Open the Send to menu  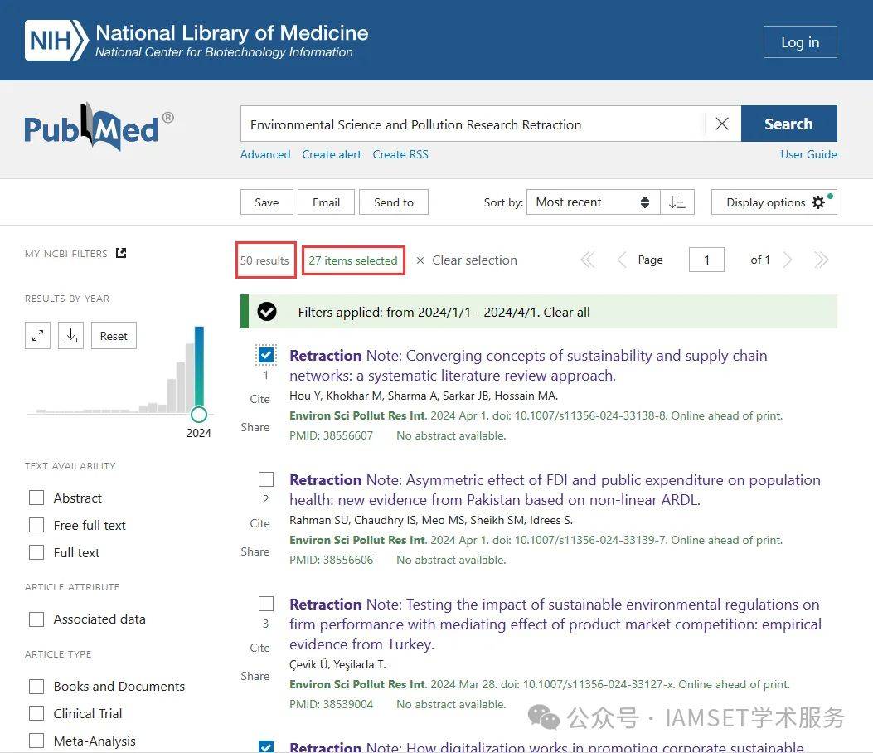coord(393,202)
